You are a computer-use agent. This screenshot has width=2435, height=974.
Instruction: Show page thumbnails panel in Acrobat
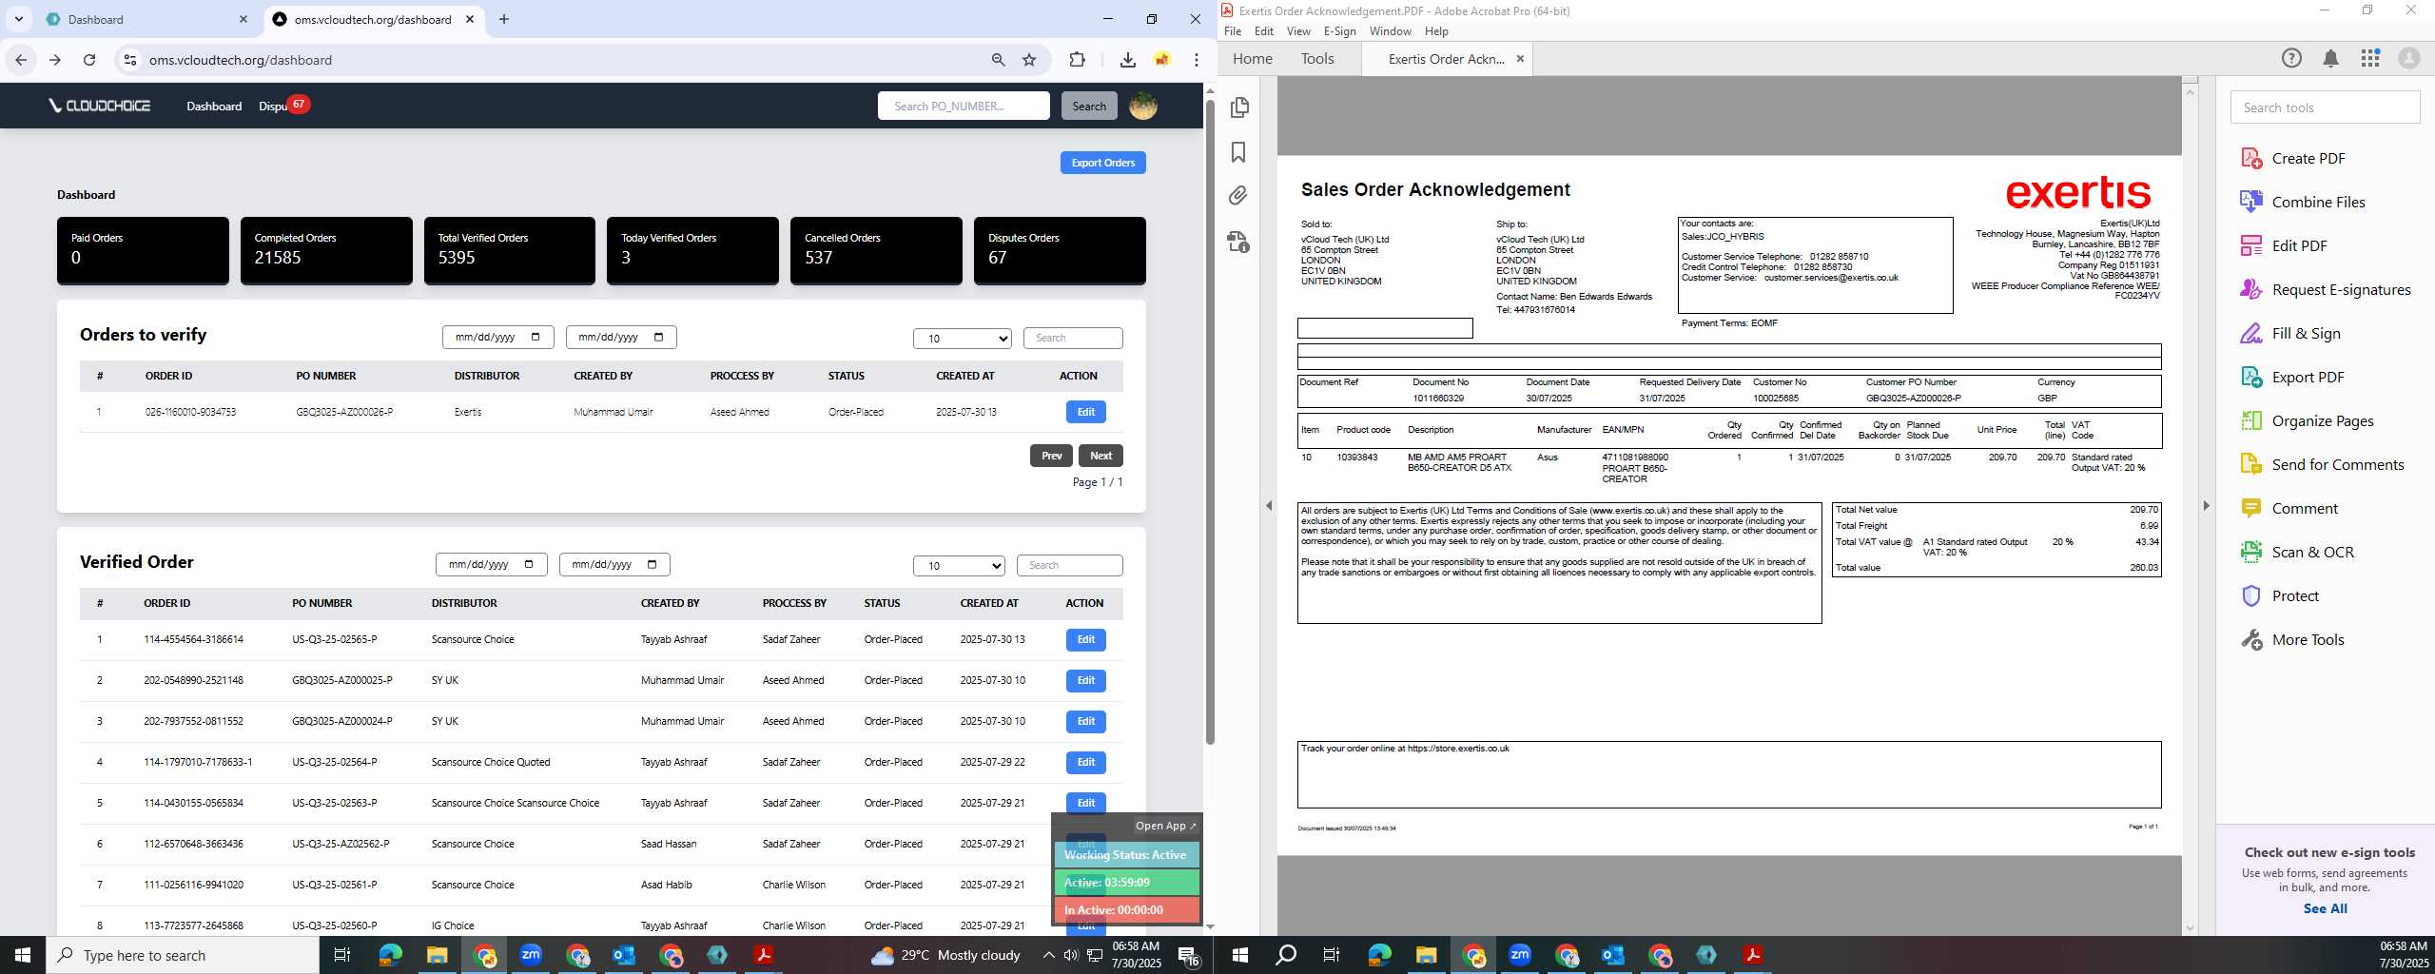(1238, 107)
